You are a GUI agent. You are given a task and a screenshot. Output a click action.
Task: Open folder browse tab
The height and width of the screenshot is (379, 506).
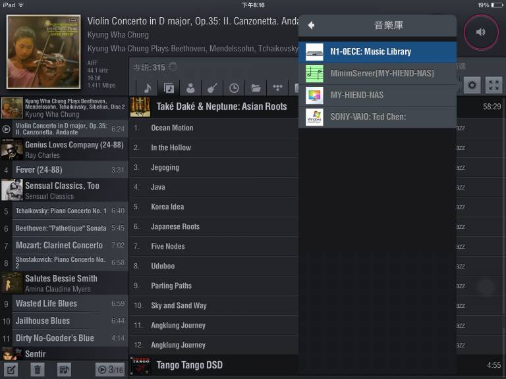(256, 88)
